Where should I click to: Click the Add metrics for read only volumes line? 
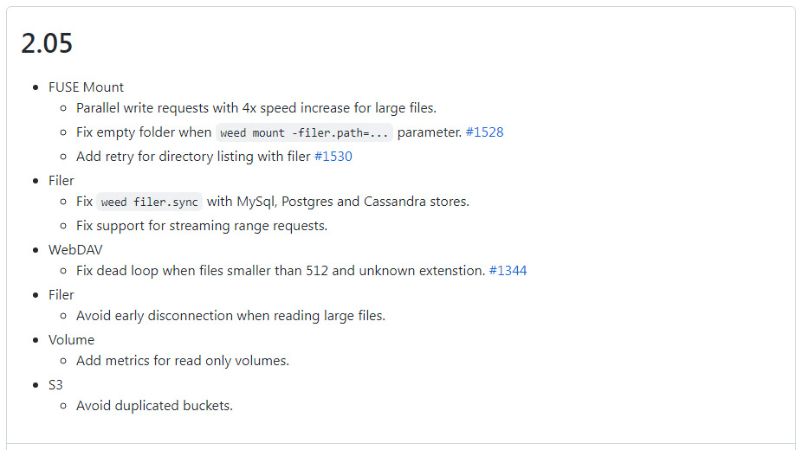183,361
